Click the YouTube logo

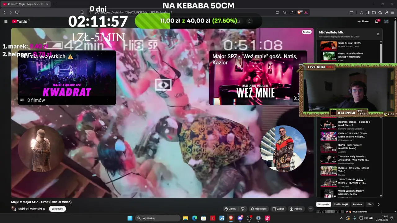click(20, 21)
